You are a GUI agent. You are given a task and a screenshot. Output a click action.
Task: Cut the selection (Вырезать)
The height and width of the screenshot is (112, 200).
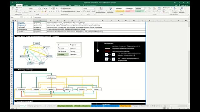point(19,8)
